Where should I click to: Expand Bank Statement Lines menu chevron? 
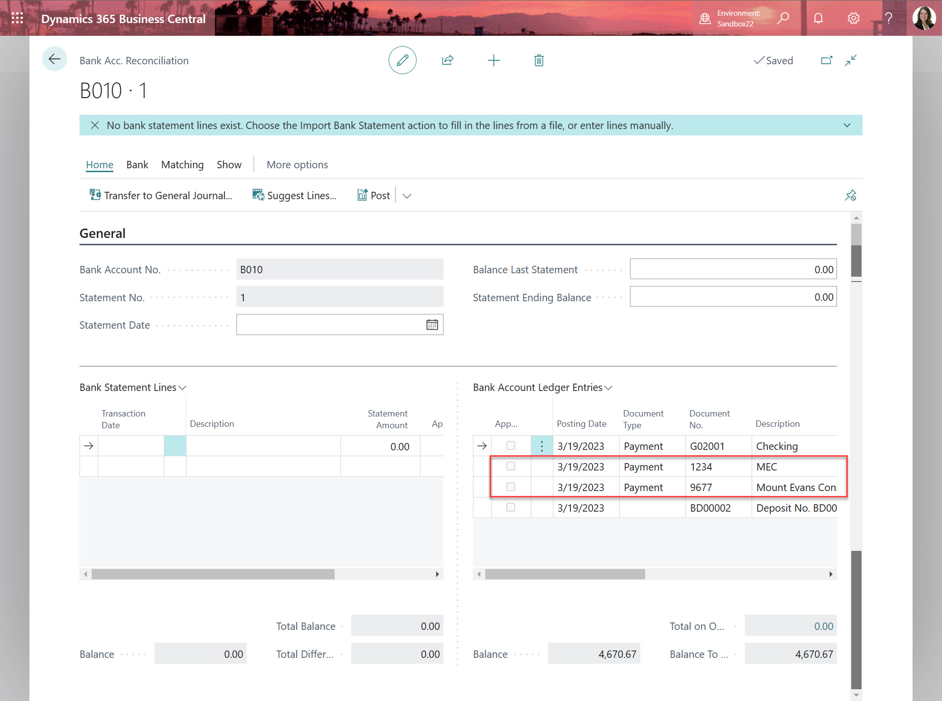pyautogui.click(x=183, y=388)
